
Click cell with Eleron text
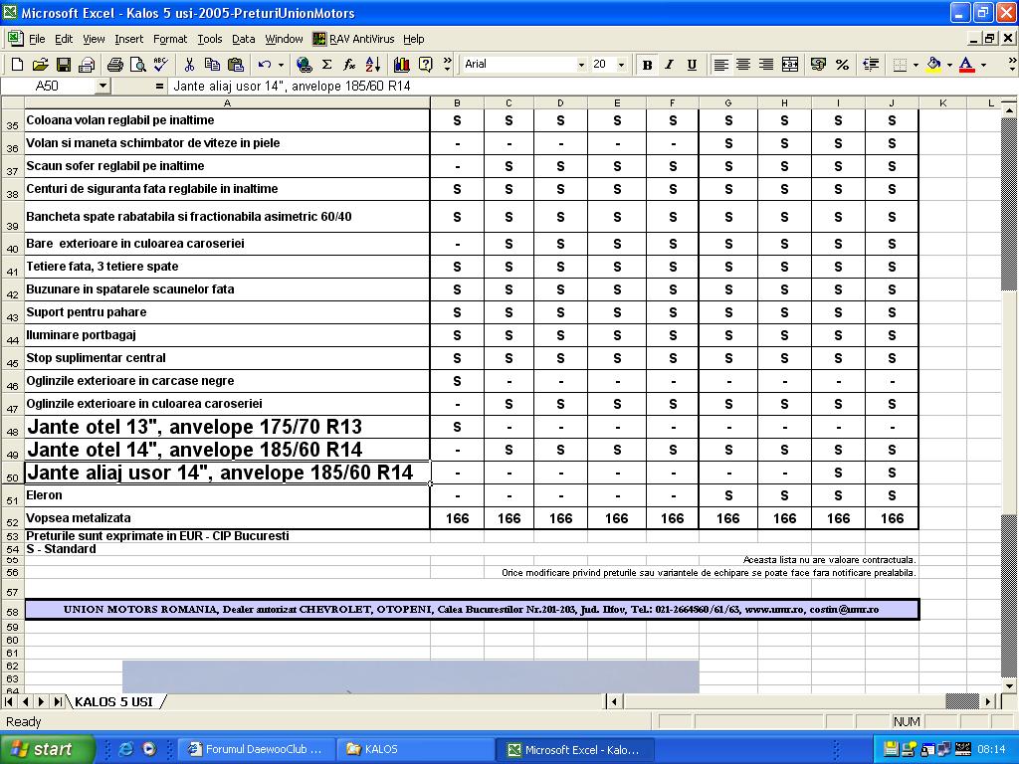(x=227, y=495)
